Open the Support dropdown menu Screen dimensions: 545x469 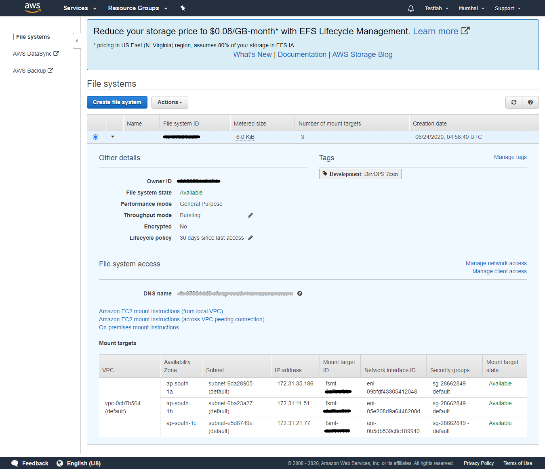point(508,8)
